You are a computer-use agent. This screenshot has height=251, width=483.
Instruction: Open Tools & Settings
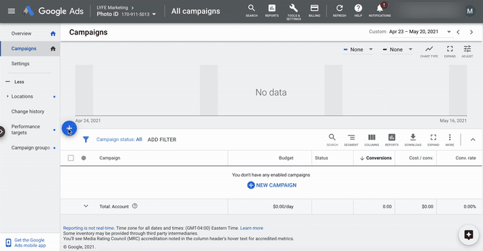294,12
